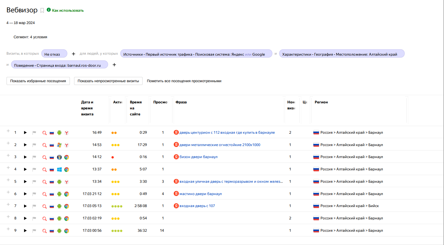Click the Windows icon in row 4

pyautogui.click(x=59, y=169)
